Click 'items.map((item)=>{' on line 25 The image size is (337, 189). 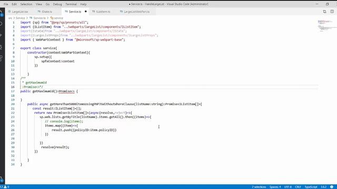[61, 125]
